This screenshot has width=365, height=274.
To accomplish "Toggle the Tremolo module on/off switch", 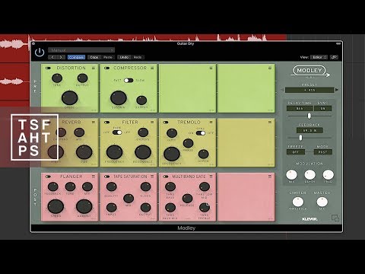I will pyautogui.click(x=166, y=123).
